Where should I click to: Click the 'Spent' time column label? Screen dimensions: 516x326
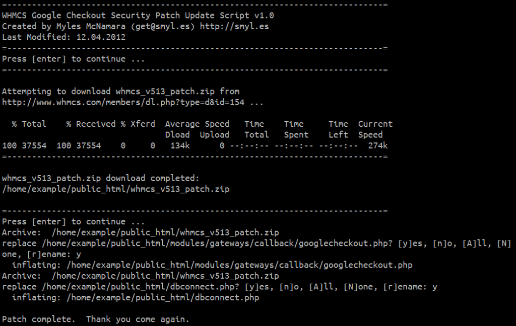point(296,135)
